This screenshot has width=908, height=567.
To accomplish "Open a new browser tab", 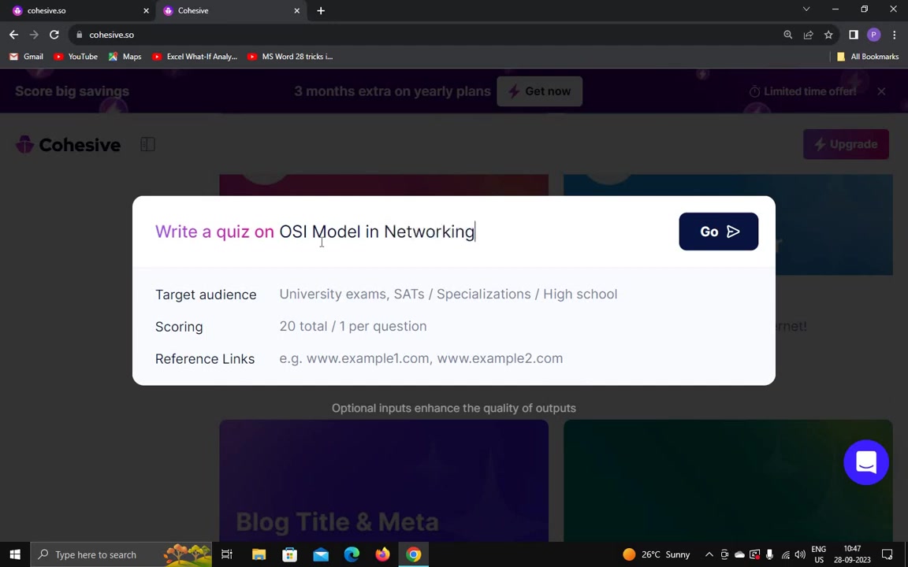I will point(321,10).
